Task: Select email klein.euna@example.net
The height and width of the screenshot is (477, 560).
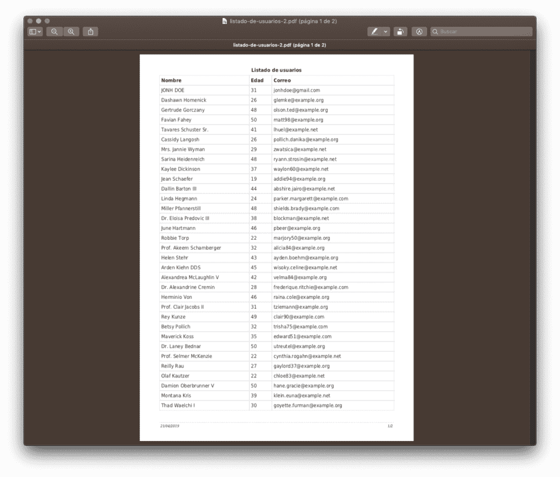Action: click(x=302, y=396)
